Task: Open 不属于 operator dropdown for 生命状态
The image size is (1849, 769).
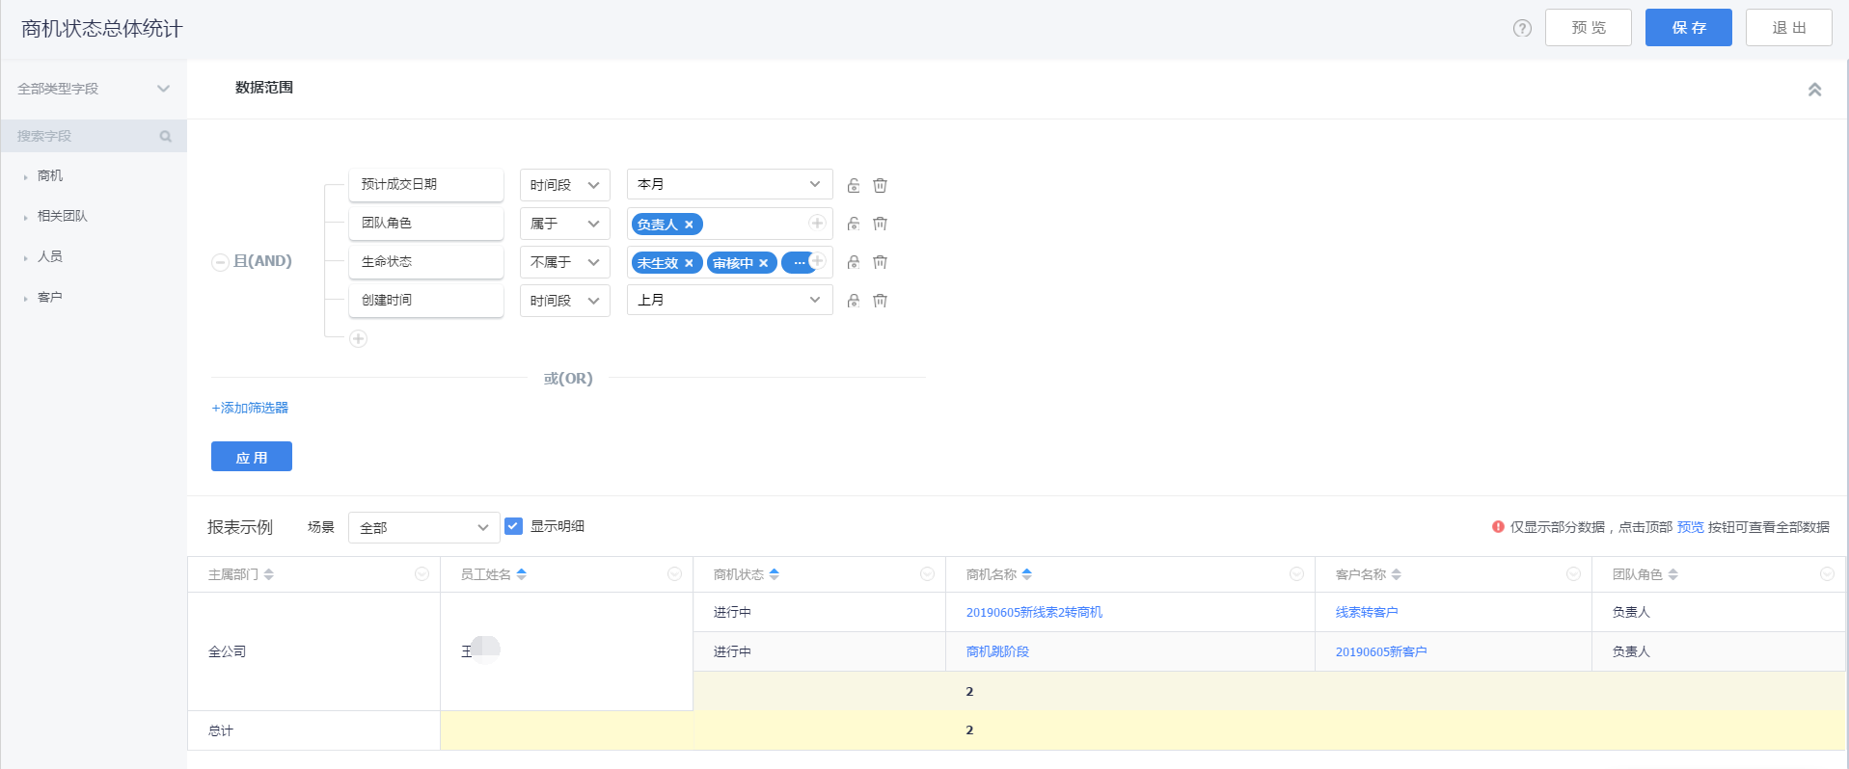Action: tap(564, 261)
